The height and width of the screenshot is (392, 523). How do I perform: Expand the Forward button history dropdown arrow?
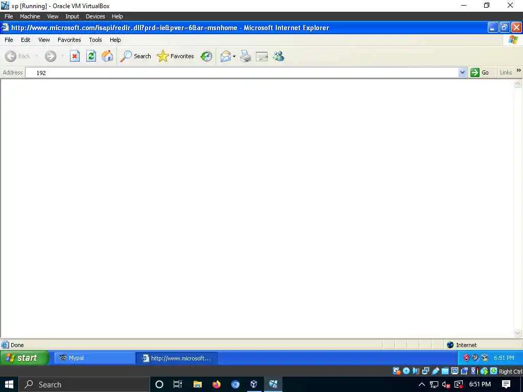tap(62, 56)
